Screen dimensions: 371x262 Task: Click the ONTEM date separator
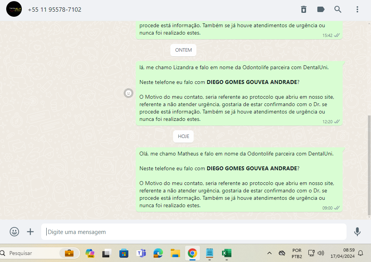(184, 50)
